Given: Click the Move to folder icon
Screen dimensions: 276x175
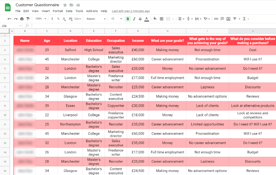Looking at the screenshot, I should (x=71, y=5).
